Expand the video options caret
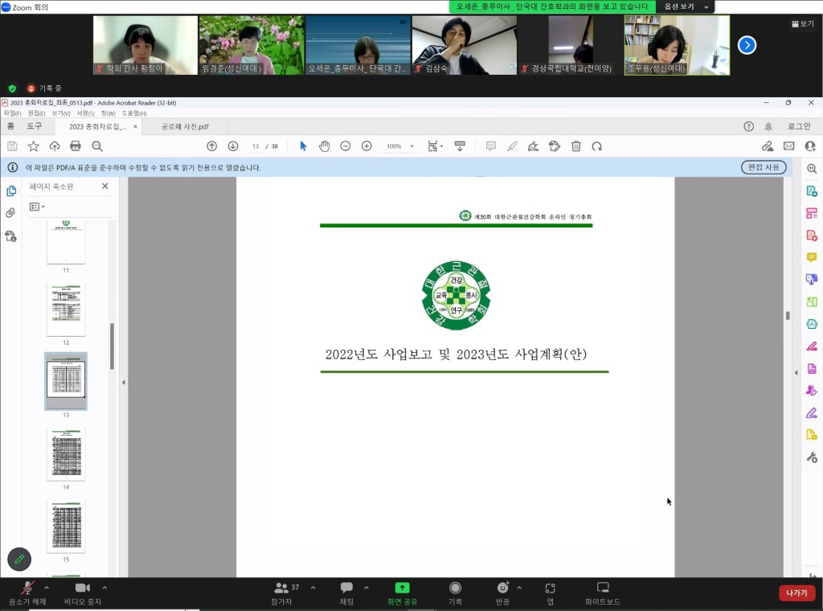 [104, 588]
